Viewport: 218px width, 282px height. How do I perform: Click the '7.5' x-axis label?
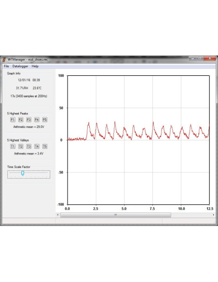click(x=152, y=209)
